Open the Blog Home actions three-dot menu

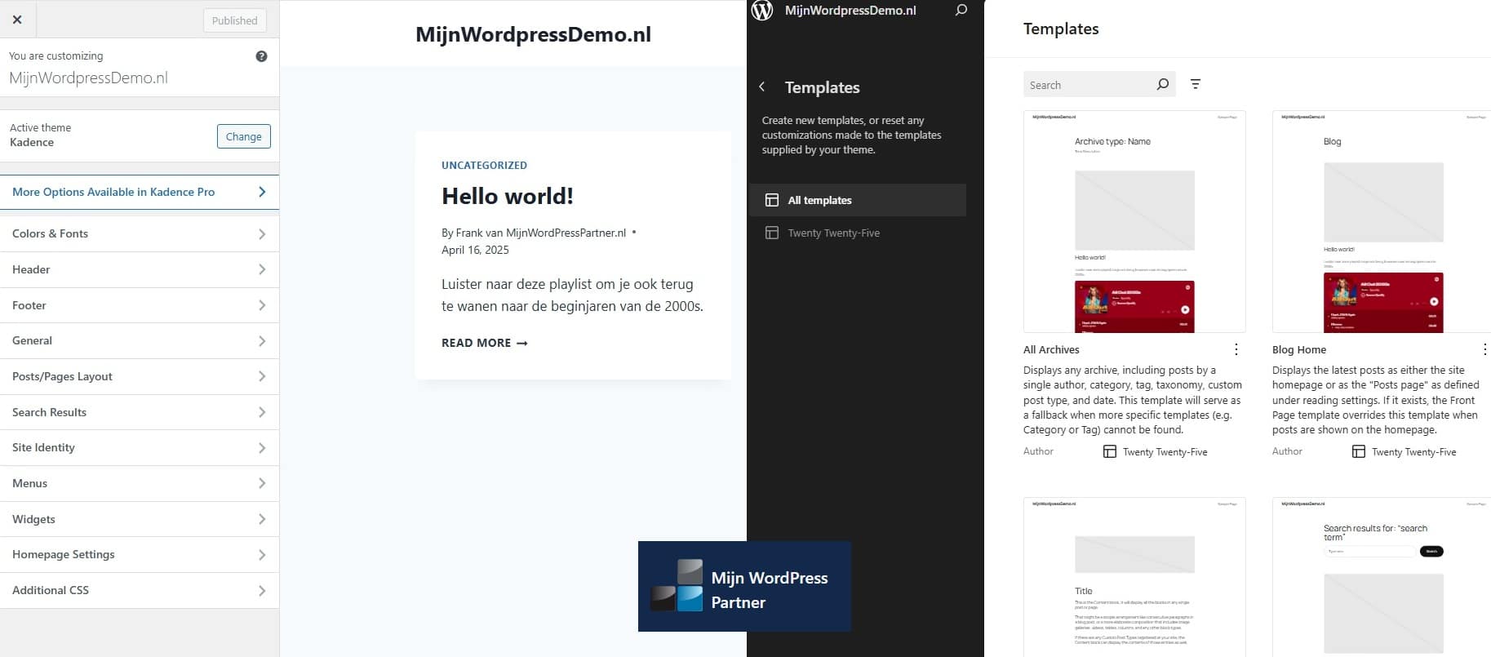coord(1484,349)
